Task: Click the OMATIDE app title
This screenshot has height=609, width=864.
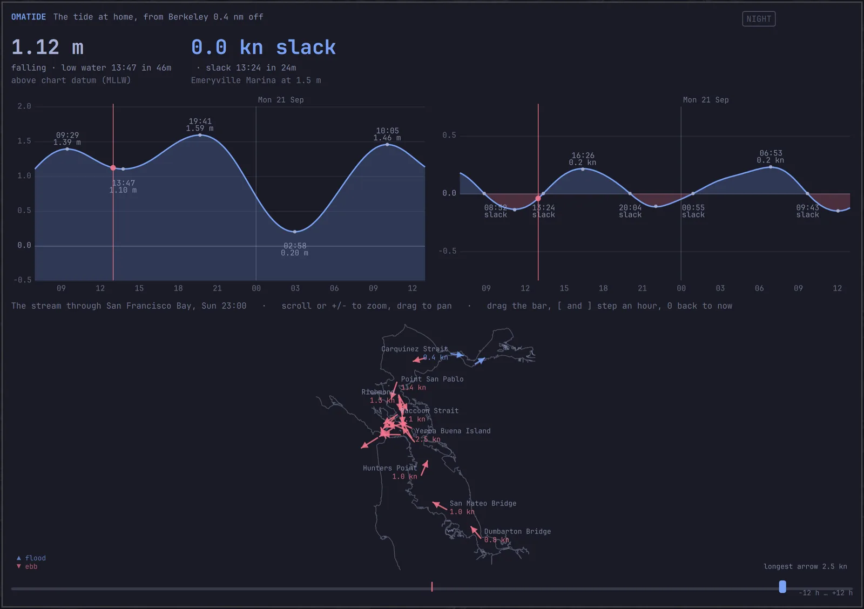Action: (x=29, y=17)
